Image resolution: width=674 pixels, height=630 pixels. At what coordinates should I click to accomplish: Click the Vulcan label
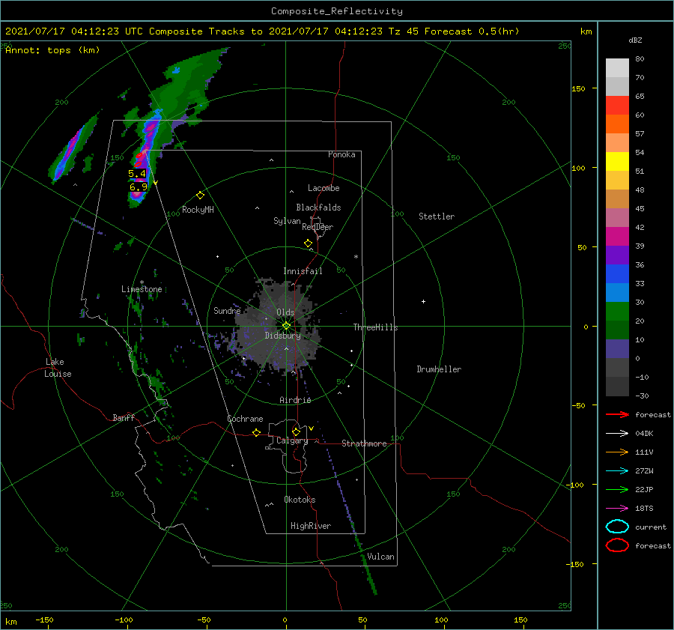[381, 557]
